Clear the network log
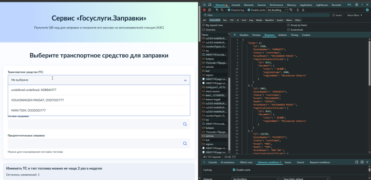371x180 pixels. 210,10
